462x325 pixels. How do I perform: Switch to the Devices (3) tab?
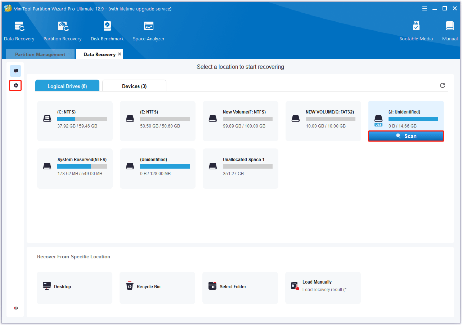[134, 86]
